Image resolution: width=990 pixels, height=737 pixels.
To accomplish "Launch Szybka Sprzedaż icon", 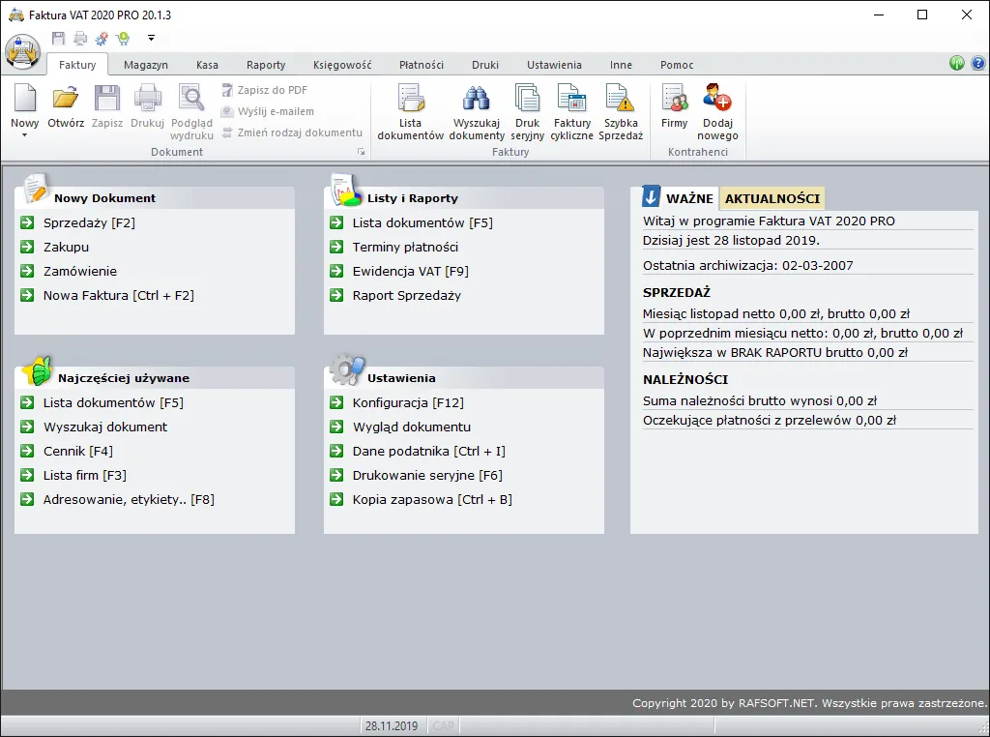I will 620,101.
